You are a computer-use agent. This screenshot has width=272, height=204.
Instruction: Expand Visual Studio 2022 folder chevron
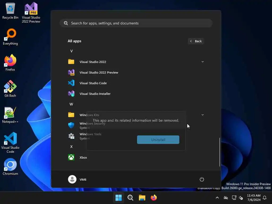[x=202, y=62]
